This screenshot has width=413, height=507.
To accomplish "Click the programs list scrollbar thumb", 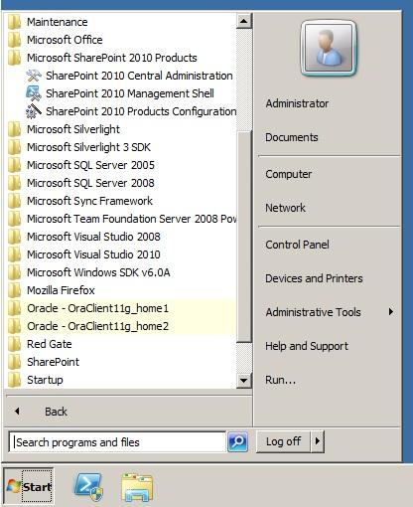I will coord(244,237).
